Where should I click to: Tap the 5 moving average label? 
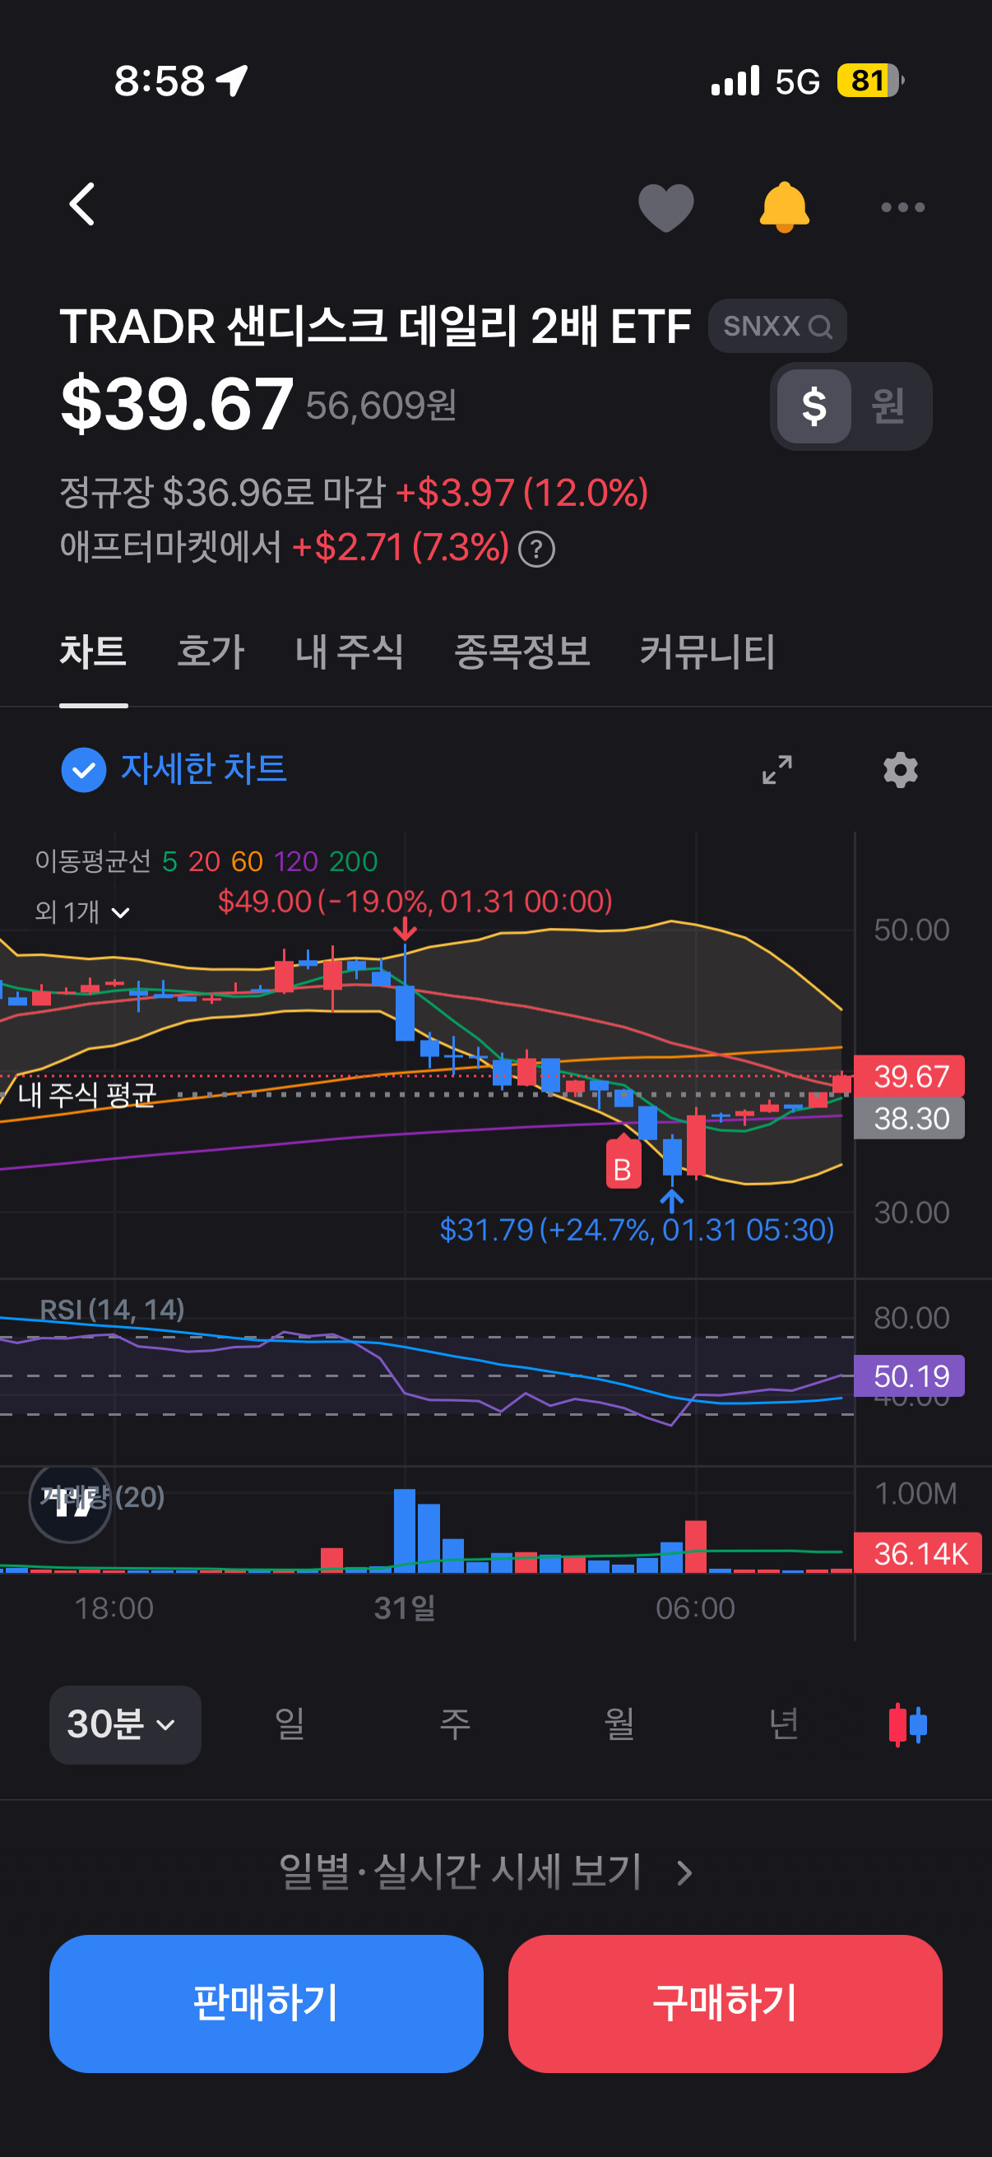[169, 861]
